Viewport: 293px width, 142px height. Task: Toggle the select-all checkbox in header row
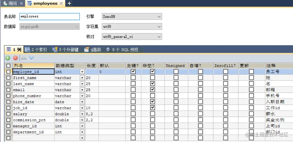click(x=8, y=66)
